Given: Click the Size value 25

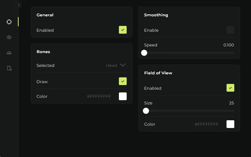Looking at the screenshot, I should (231, 103).
